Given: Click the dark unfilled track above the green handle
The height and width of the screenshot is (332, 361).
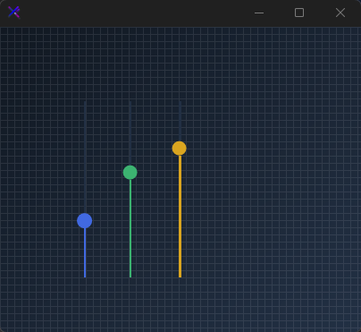Looking at the screenshot, I should coord(130,133).
